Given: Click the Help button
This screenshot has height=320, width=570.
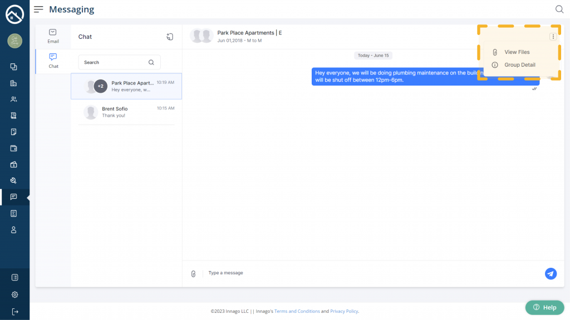Looking at the screenshot, I should pos(544,307).
